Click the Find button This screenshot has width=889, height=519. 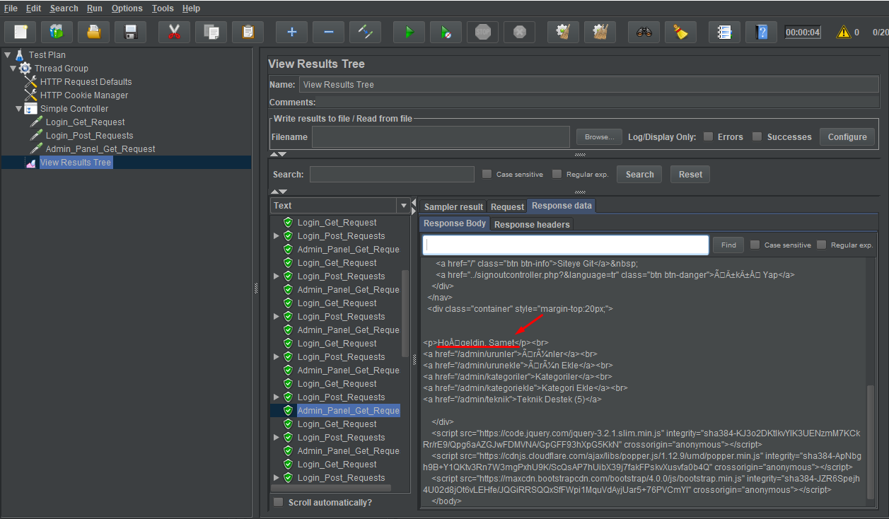click(728, 245)
